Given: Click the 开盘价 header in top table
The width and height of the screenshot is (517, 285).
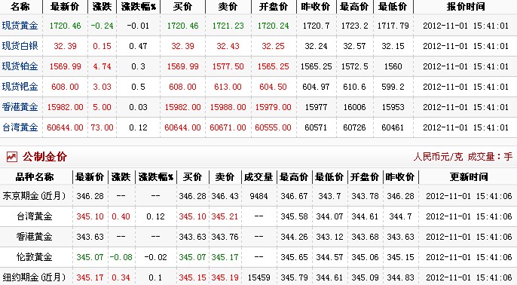Looking at the screenshot, I should pos(274,6).
